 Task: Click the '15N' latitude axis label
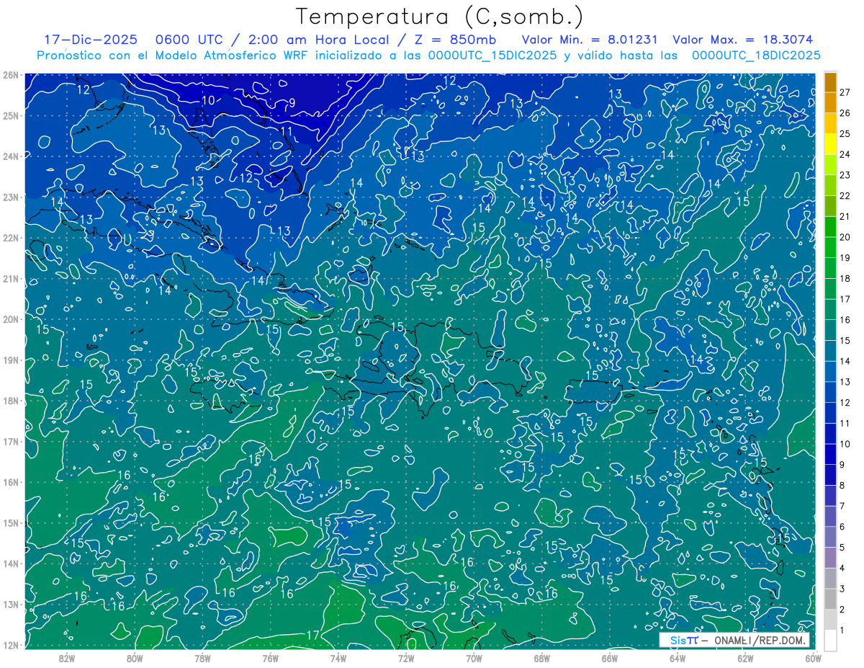(10, 522)
